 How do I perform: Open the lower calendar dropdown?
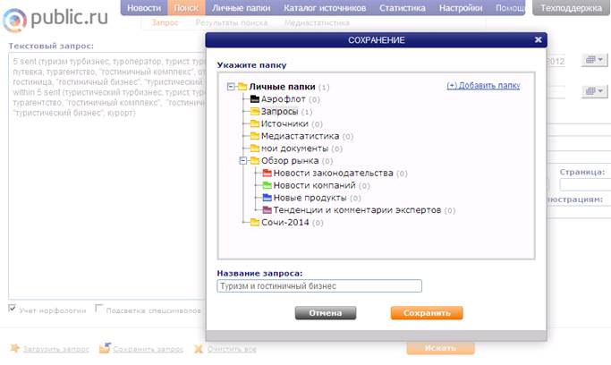594,91
